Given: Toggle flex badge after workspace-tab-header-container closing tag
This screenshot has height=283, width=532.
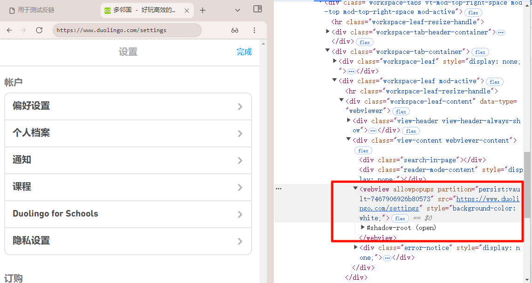Looking at the screenshot, I should pos(365,42).
